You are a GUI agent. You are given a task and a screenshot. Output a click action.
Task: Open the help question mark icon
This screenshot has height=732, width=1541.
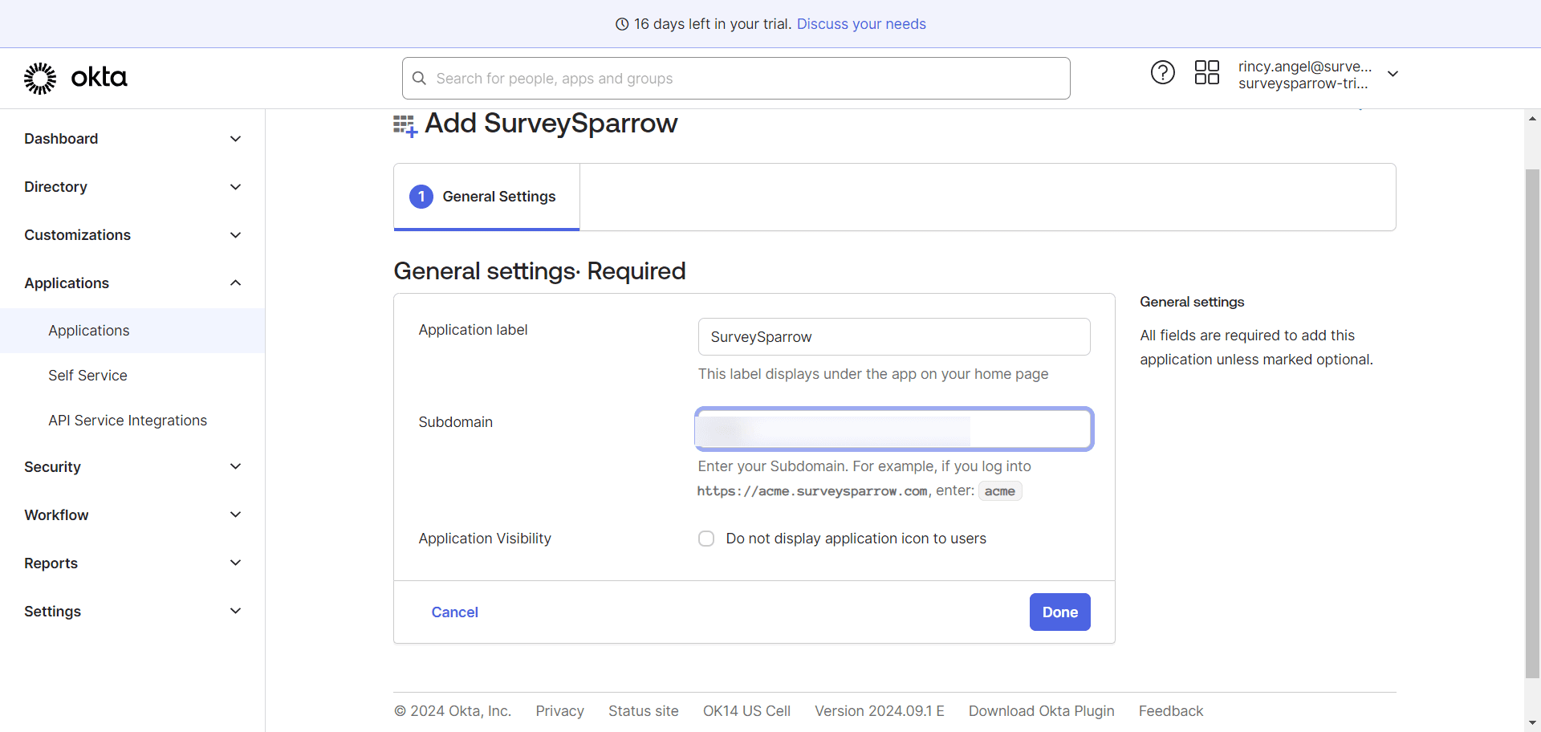click(x=1162, y=73)
